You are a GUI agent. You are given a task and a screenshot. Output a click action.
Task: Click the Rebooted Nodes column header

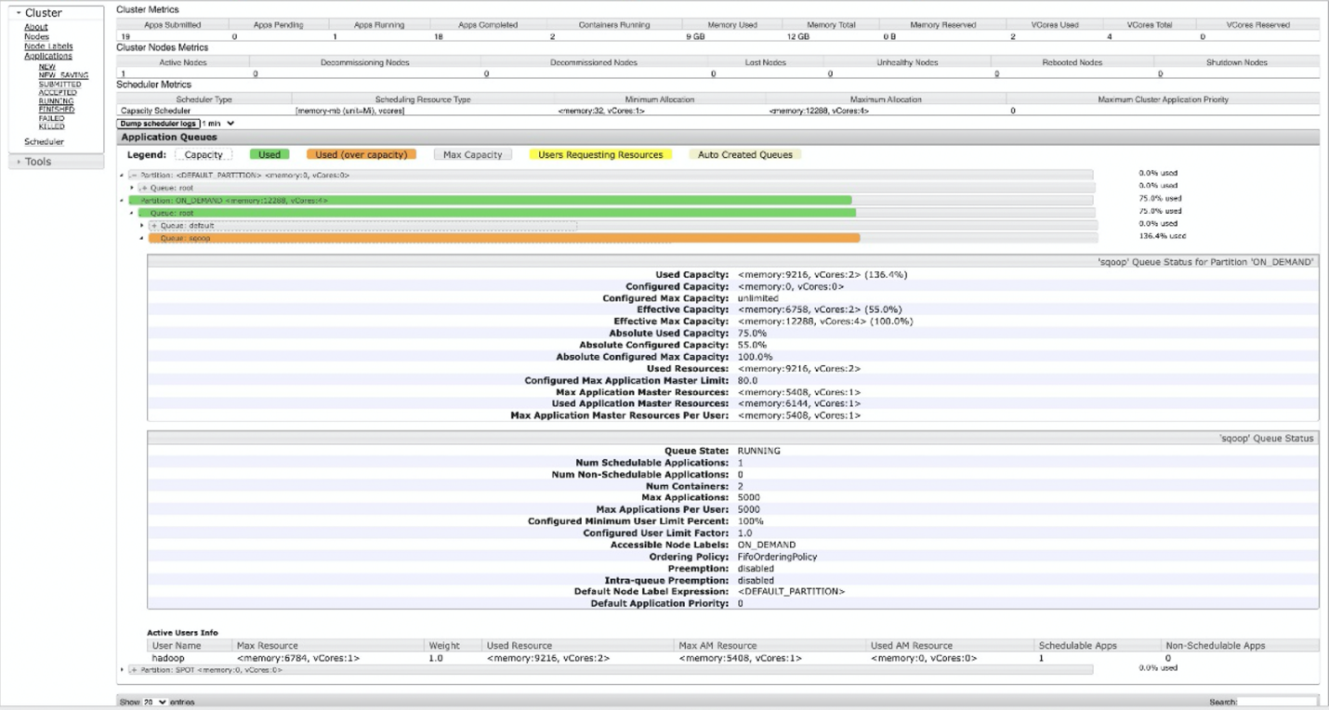coord(1073,62)
